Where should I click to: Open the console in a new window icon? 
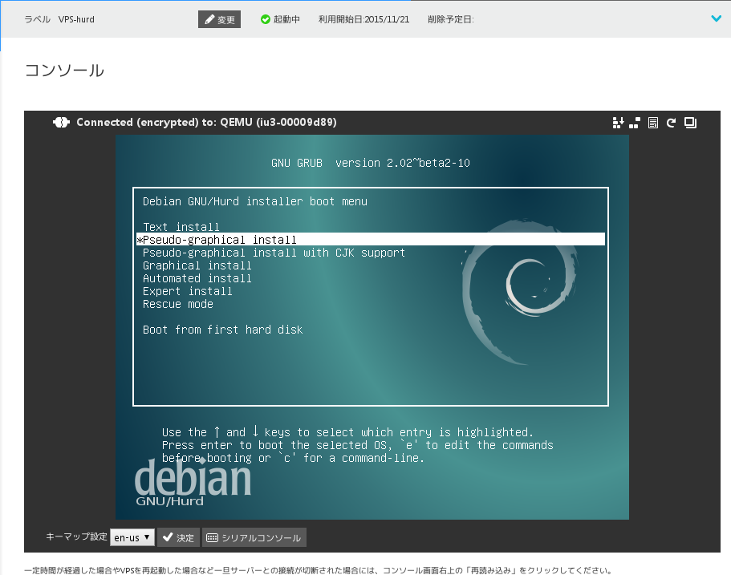click(x=690, y=123)
